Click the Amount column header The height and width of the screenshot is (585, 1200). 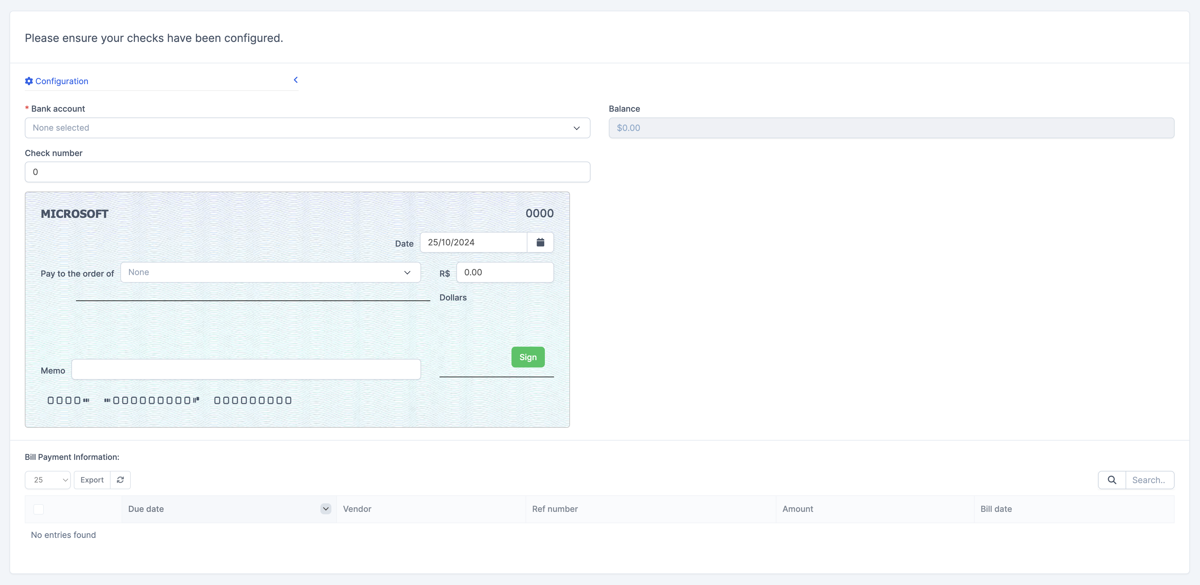798,509
